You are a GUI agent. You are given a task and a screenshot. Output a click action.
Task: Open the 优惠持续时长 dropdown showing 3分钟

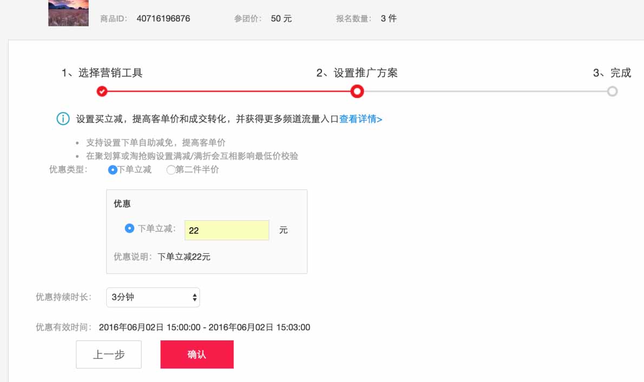pyautogui.click(x=153, y=298)
